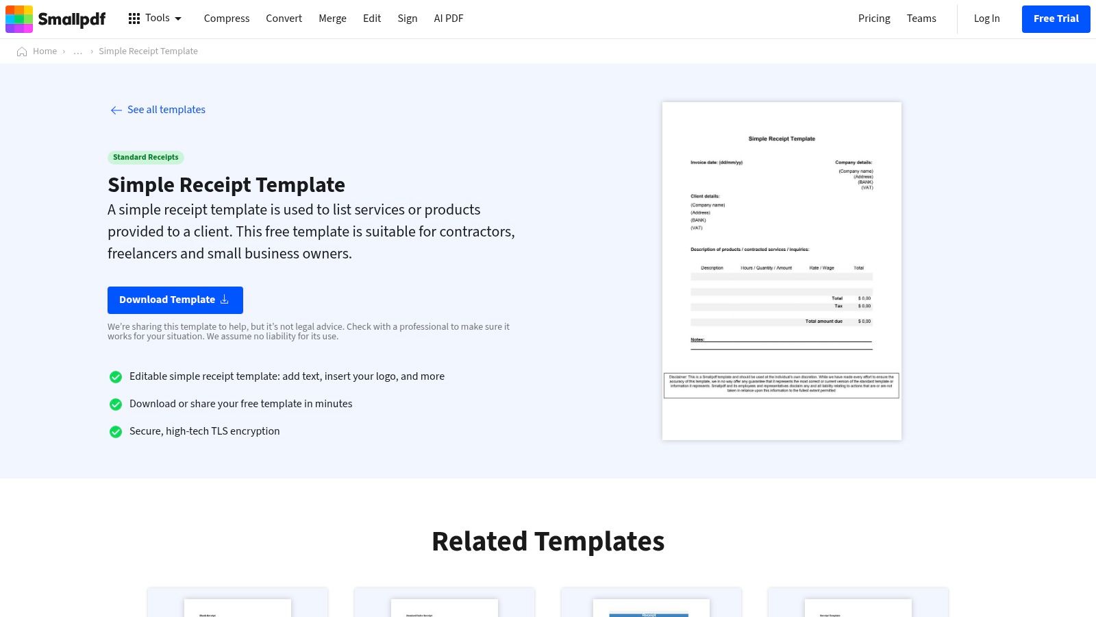Select the AI PDF menu item
1096x617 pixels.
click(449, 19)
